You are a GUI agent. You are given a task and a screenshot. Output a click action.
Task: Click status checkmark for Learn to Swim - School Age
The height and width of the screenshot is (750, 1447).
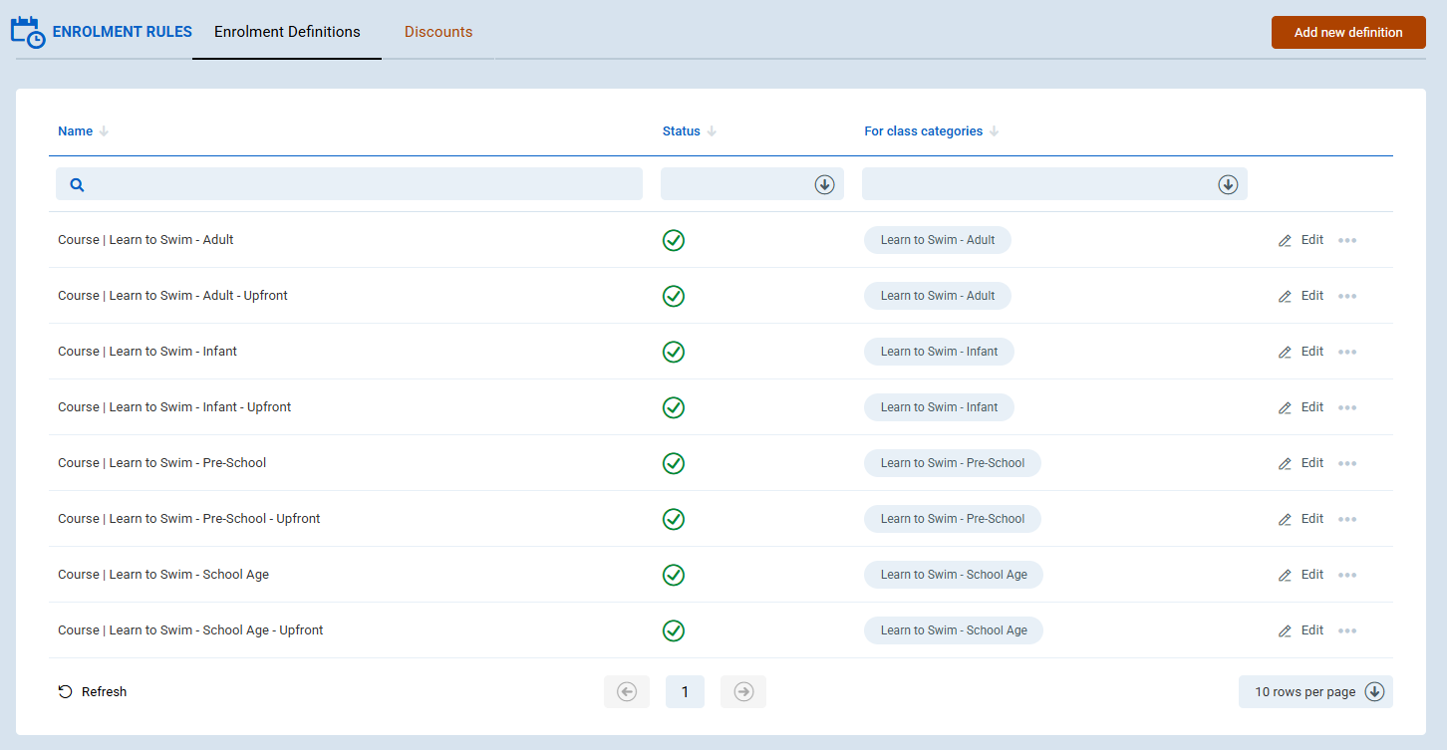click(674, 575)
